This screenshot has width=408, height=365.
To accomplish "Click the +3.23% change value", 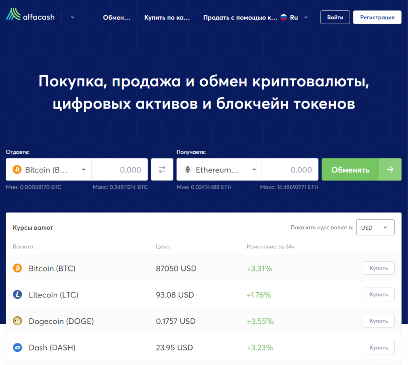I will tap(260, 347).
